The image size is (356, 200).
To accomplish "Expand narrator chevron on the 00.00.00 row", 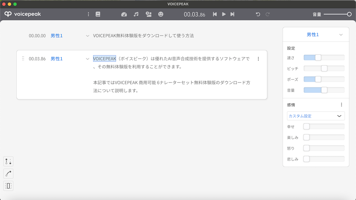I will [x=88, y=36].
